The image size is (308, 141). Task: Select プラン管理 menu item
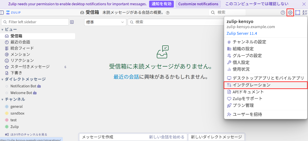pos(266,105)
